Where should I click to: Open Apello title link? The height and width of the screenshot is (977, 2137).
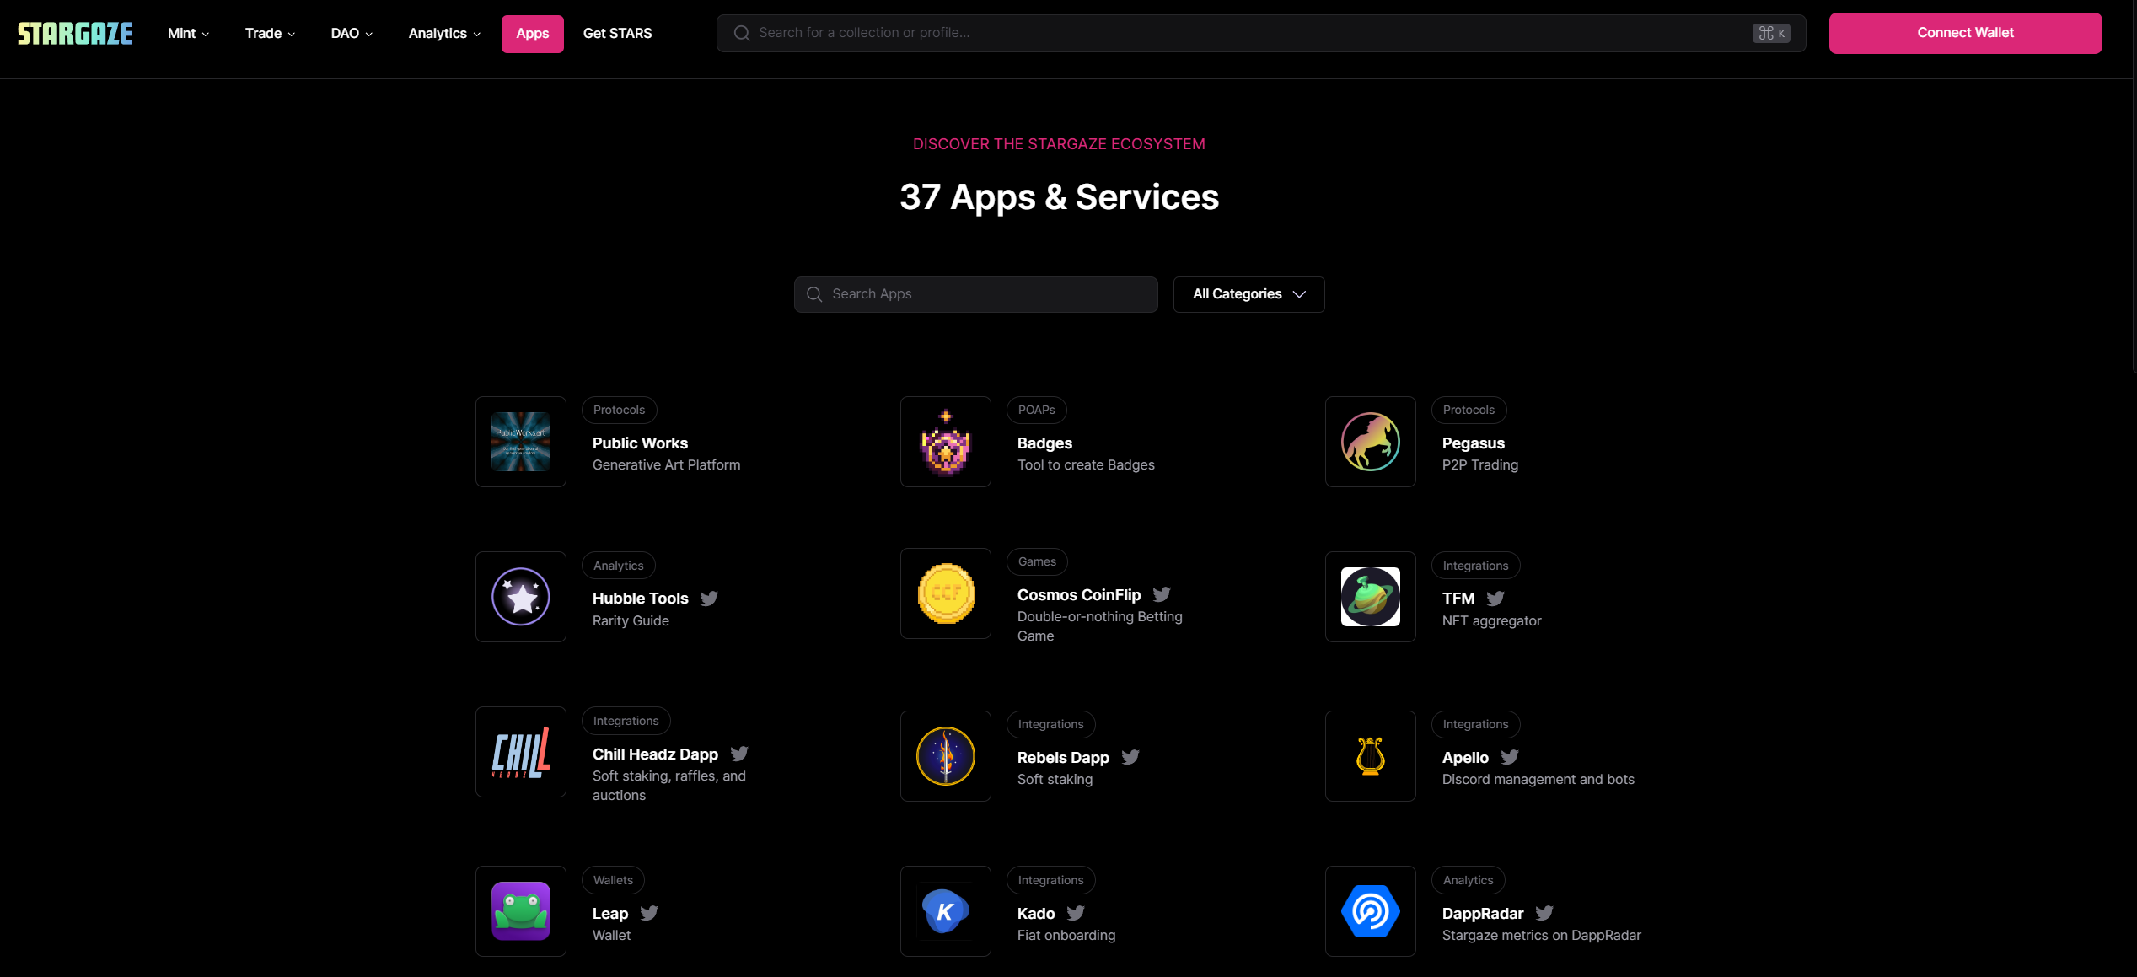1465,758
